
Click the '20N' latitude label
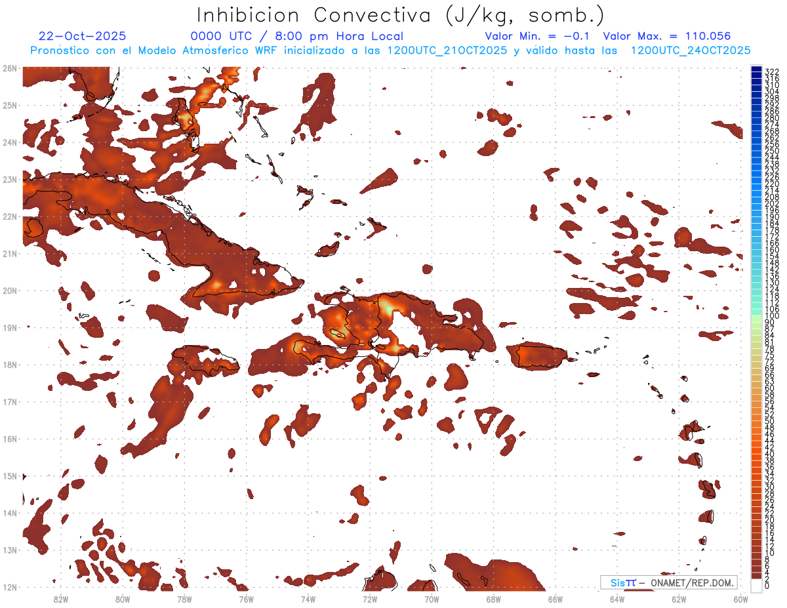point(10,291)
